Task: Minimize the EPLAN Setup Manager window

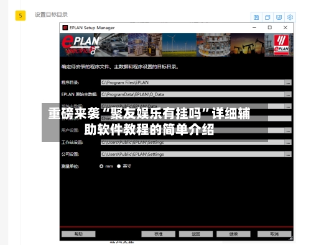Action: point(254,27)
